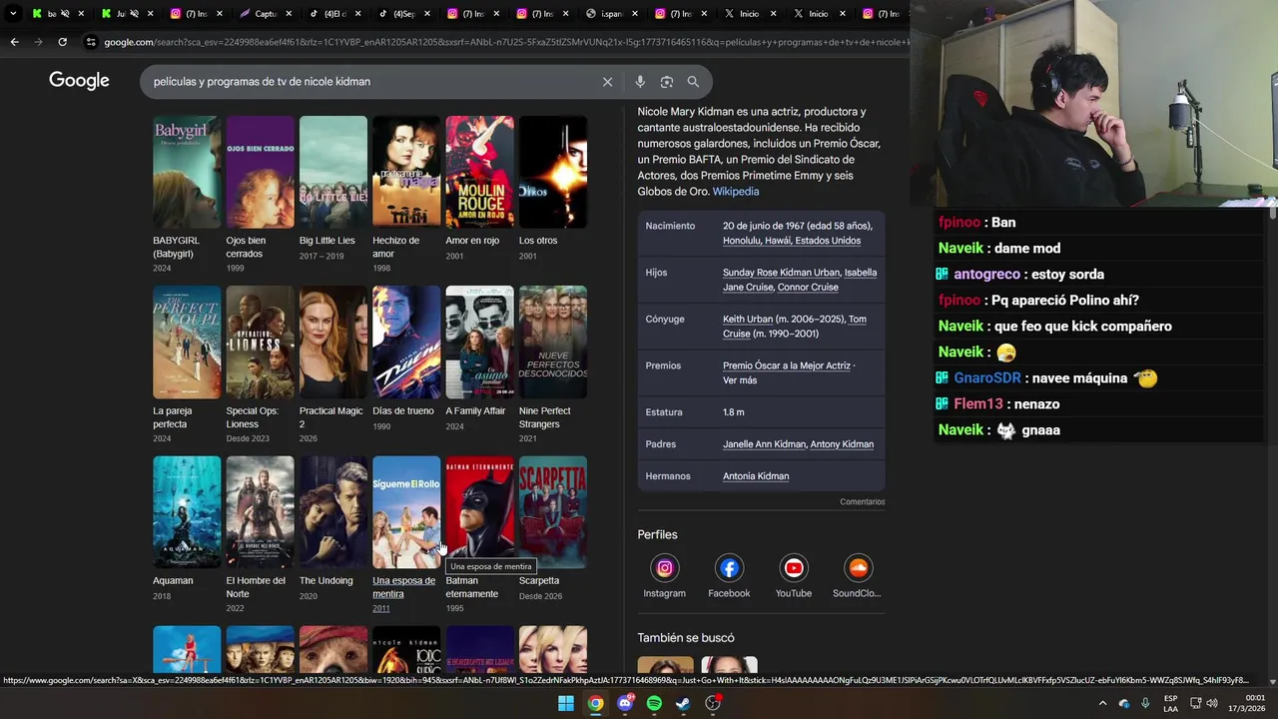
Task: Unmute the 'Jul' Kick tab audio
Action: pyautogui.click(x=134, y=14)
